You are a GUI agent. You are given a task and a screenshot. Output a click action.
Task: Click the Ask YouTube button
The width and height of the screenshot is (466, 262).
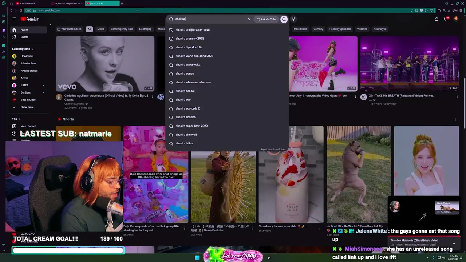[x=266, y=19]
